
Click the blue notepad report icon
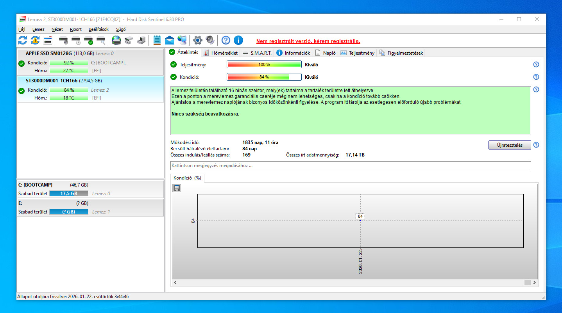coord(157,40)
